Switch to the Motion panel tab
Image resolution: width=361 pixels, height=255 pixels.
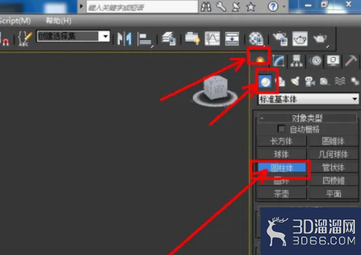point(315,60)
